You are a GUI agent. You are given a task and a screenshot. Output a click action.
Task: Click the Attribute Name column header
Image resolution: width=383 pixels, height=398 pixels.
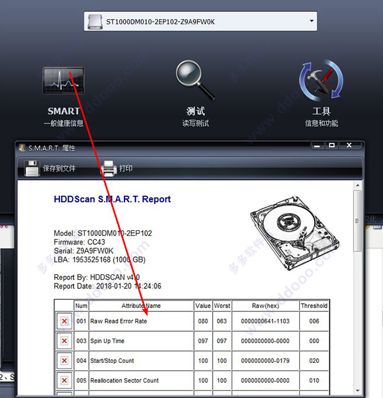(141, 306)
